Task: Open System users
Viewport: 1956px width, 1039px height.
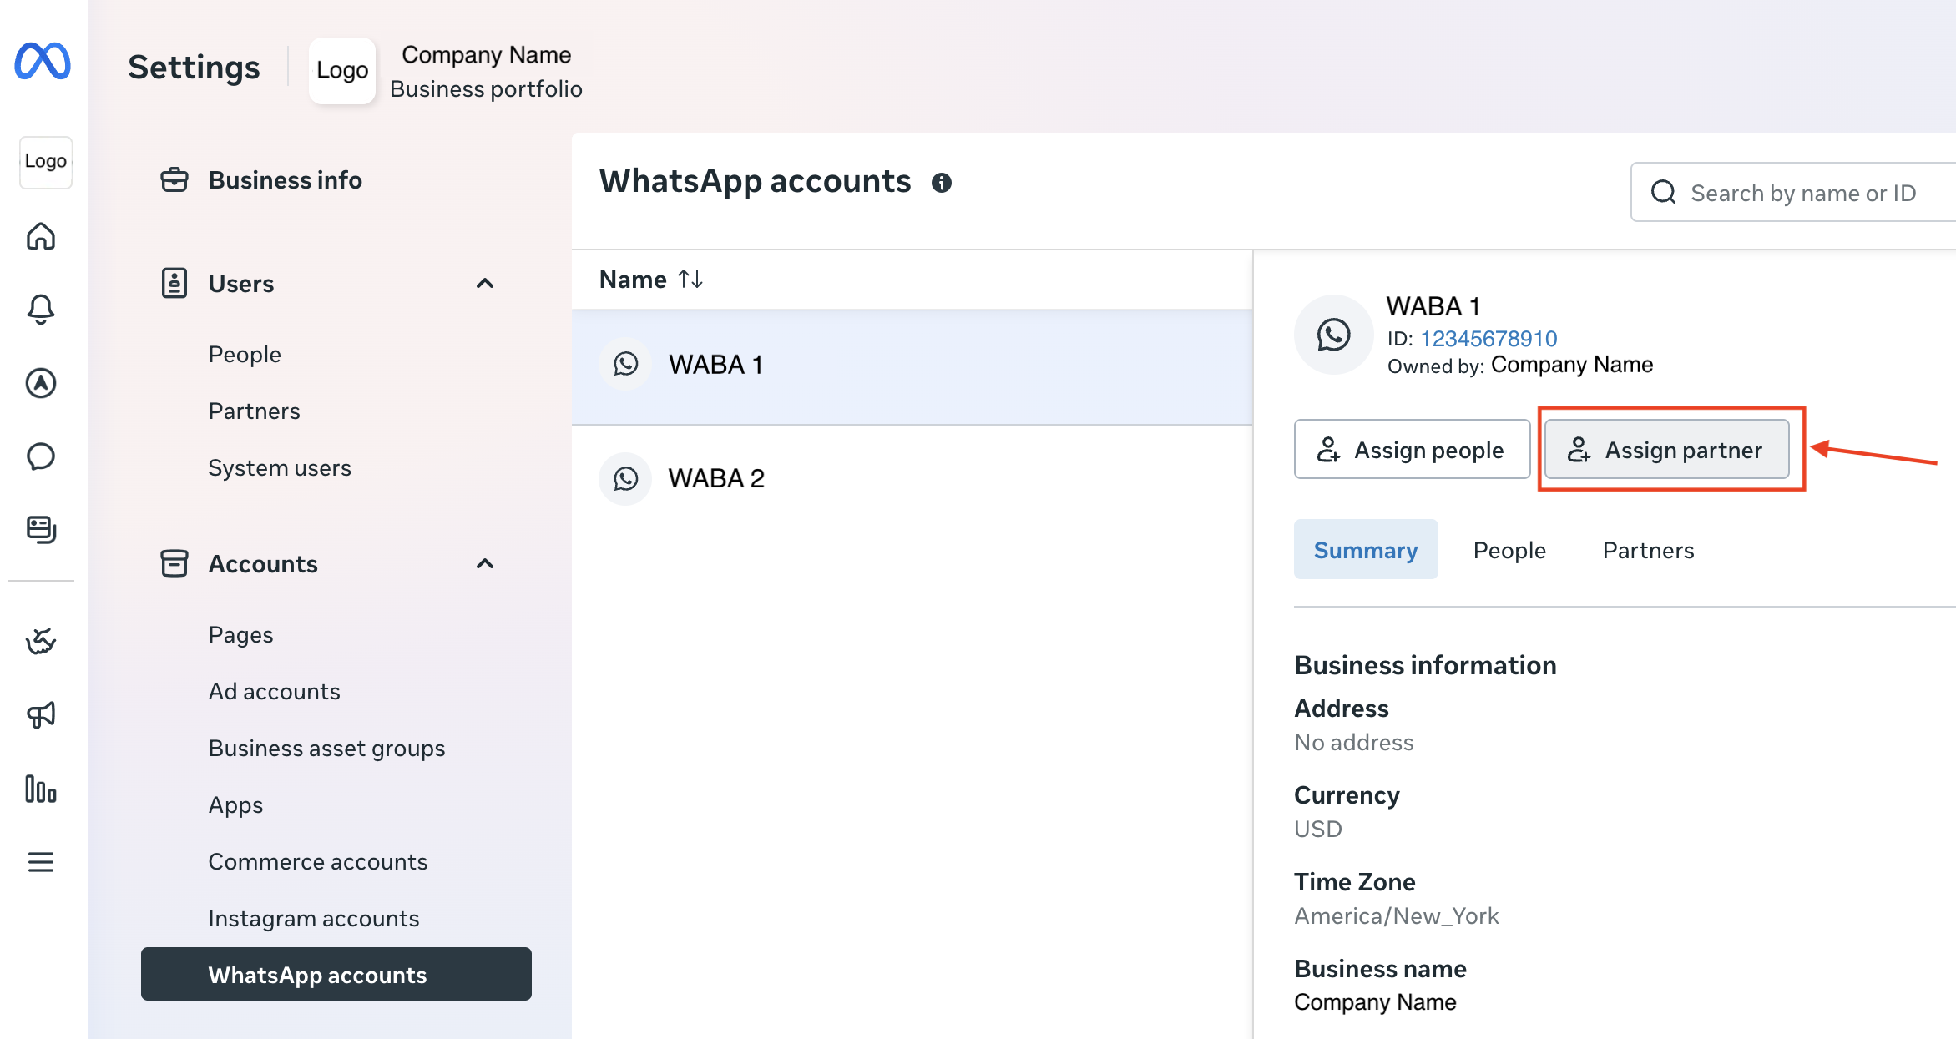Action: [x=280, y=468]
